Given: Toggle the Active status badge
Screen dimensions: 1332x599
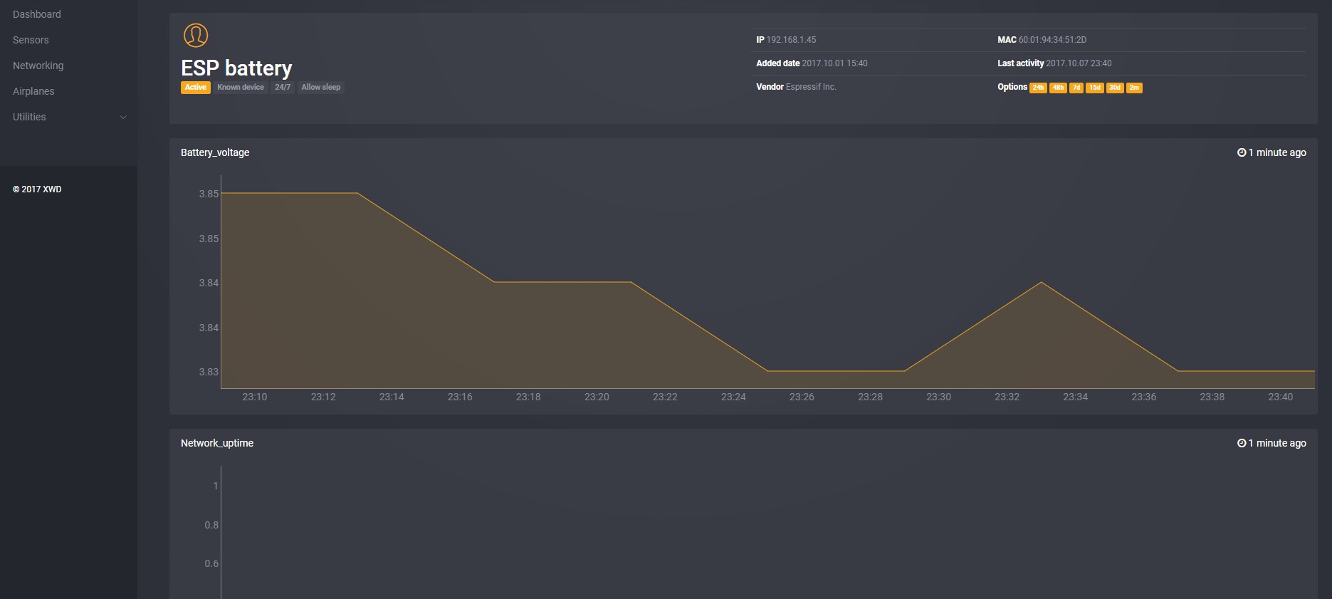Looking at the screenshot, I should pos(195,88).
